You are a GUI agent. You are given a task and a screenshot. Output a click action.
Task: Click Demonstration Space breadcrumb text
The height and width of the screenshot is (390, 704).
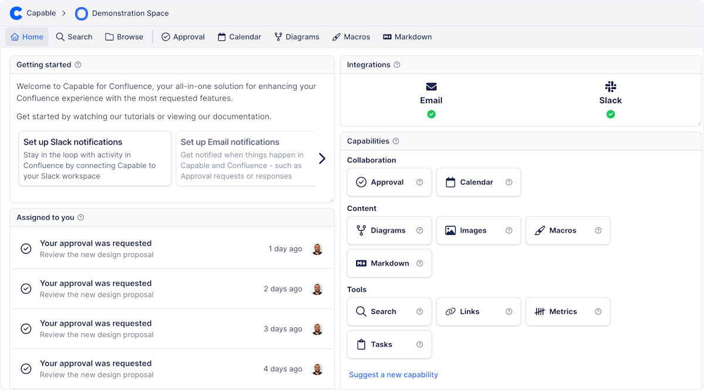coord(130,13)
